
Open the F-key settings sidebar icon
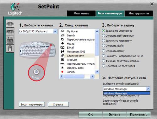tap(10, 32)
